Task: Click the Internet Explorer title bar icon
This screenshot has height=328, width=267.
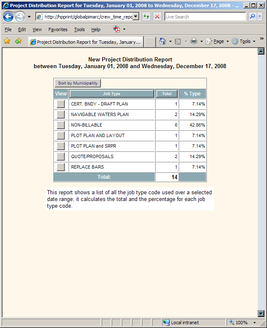Action: click(x=6, y=5)
